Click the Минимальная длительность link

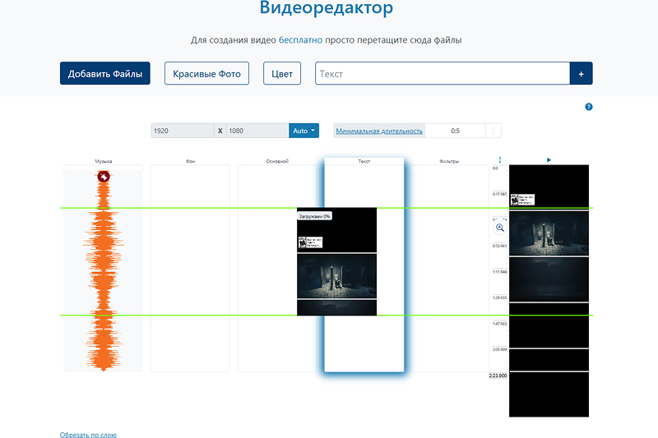click(379, 131)
